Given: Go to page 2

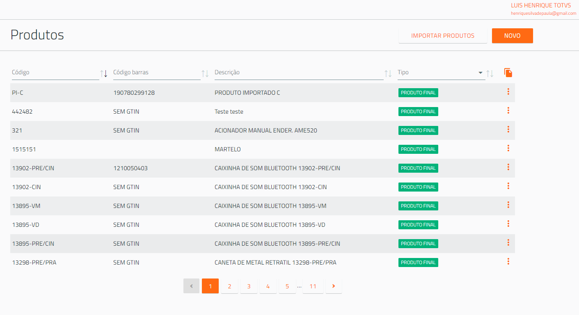Looking at the screenshot, I should tap(229, 286).
